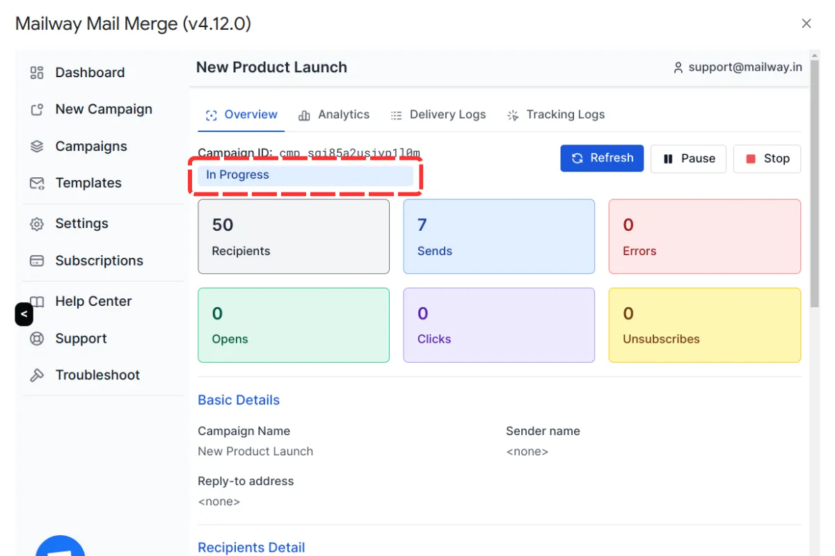
Task: Stop the campaign
Action: click(767, 158)
